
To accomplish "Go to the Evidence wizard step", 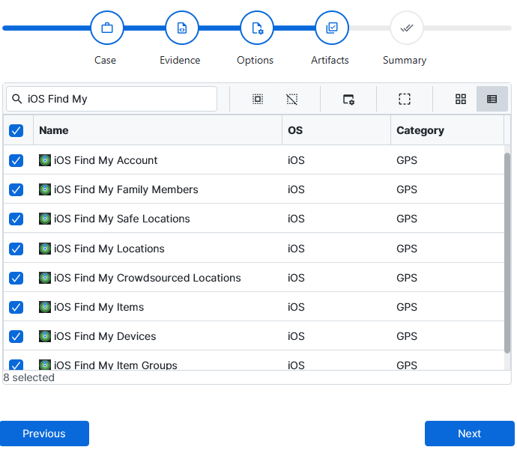I will coord(181,28).
